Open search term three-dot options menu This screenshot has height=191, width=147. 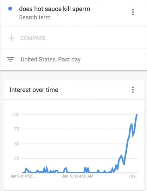pyautogui.click(x=133, y=12)
